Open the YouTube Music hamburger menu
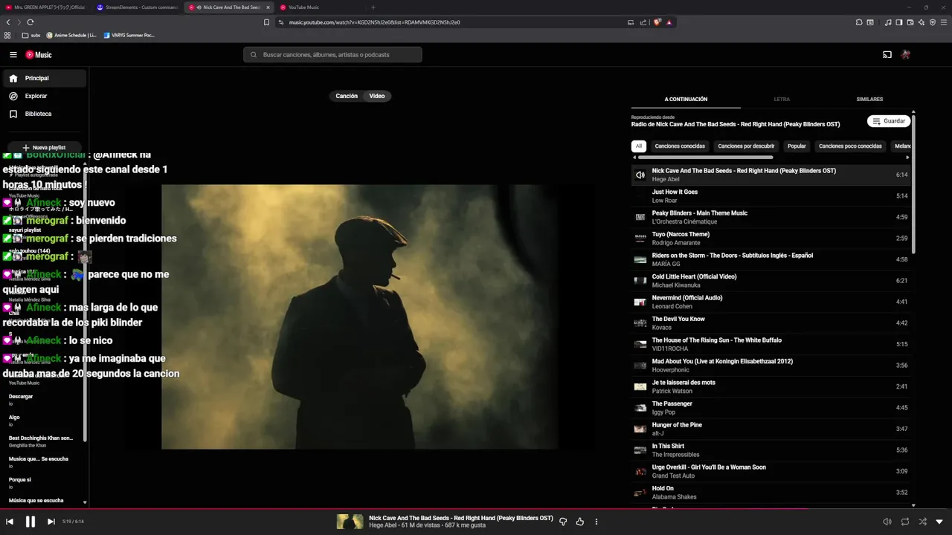This screenshot has width=952, height=535. [x=13, y=54]
